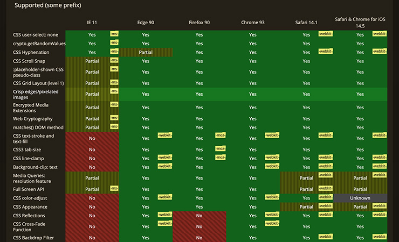This screenshot has width=399, height=242.
Task: Select the CSS Backdrop Filter row label
Action: click(x=33, y=238)
